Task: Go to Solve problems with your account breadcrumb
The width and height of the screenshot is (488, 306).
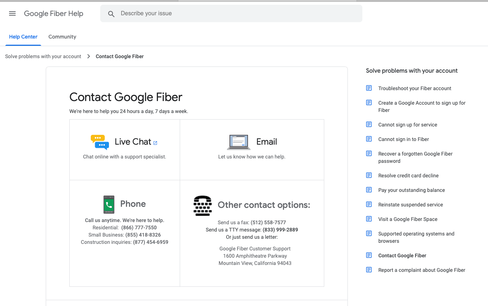Action: click(x=43, y=56)
